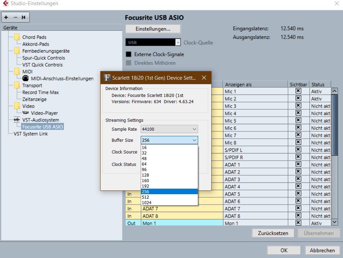Toggle Sichtbar checkbox for S/PDIF L

pos(298,149)
